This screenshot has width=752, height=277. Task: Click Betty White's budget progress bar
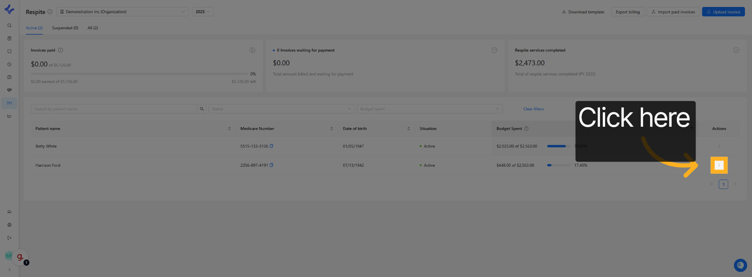click(558, 146)
